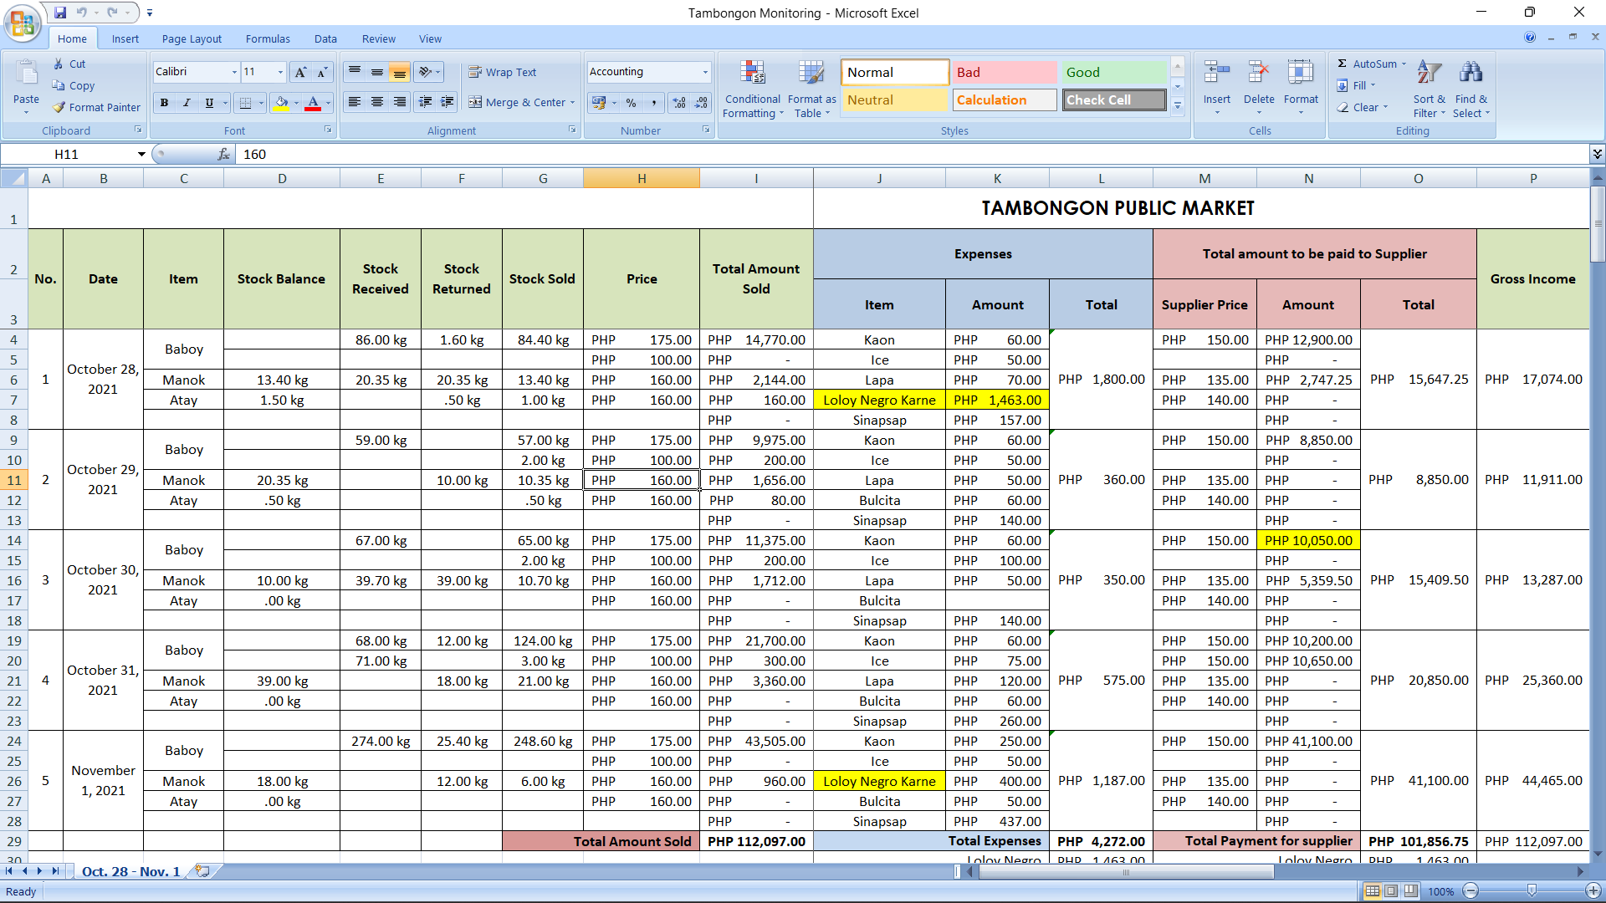Toggle Wrap Text on selected cell

pyautogui.click(x=502, y=72)
